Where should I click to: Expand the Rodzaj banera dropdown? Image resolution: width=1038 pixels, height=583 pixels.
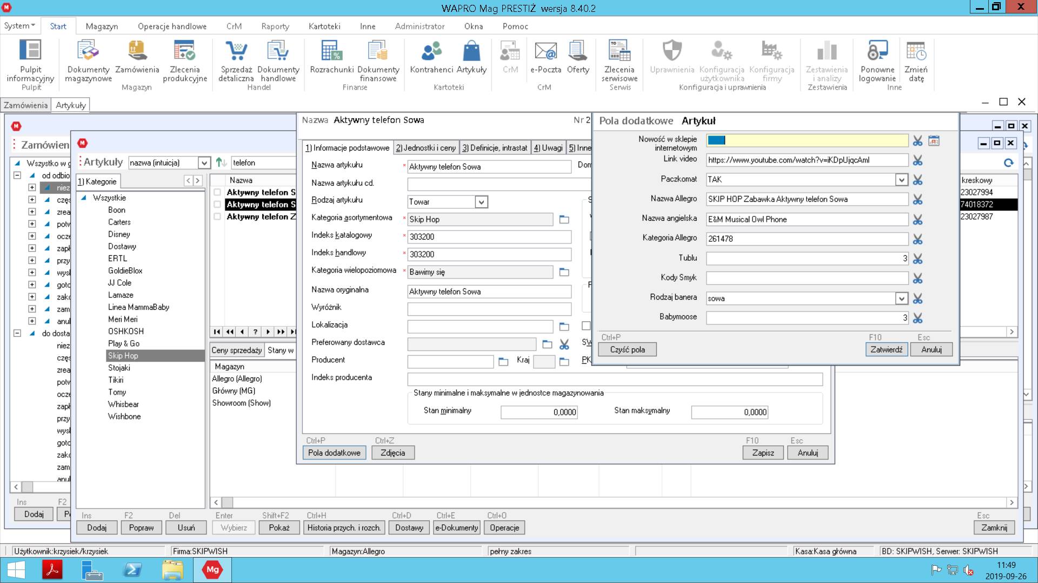click(901, 299)
